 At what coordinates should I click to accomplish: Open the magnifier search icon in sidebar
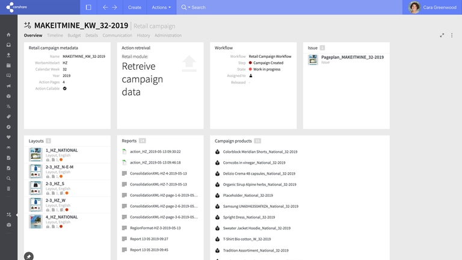click(x=8, y=178)
